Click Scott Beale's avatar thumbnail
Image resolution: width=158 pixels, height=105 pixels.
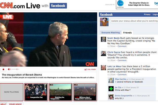coord(103,39)
